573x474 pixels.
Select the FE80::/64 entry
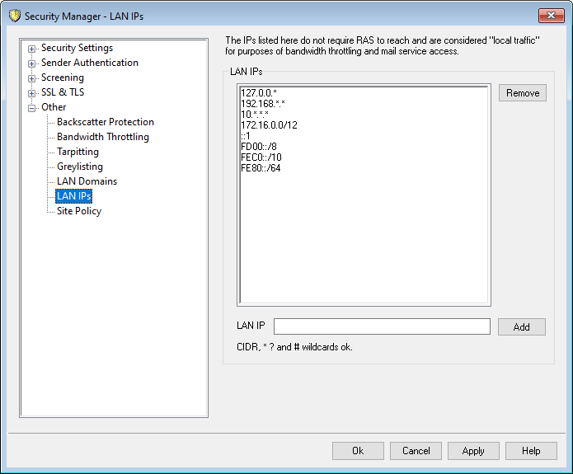pyautogui.click(x=261, y=168)
